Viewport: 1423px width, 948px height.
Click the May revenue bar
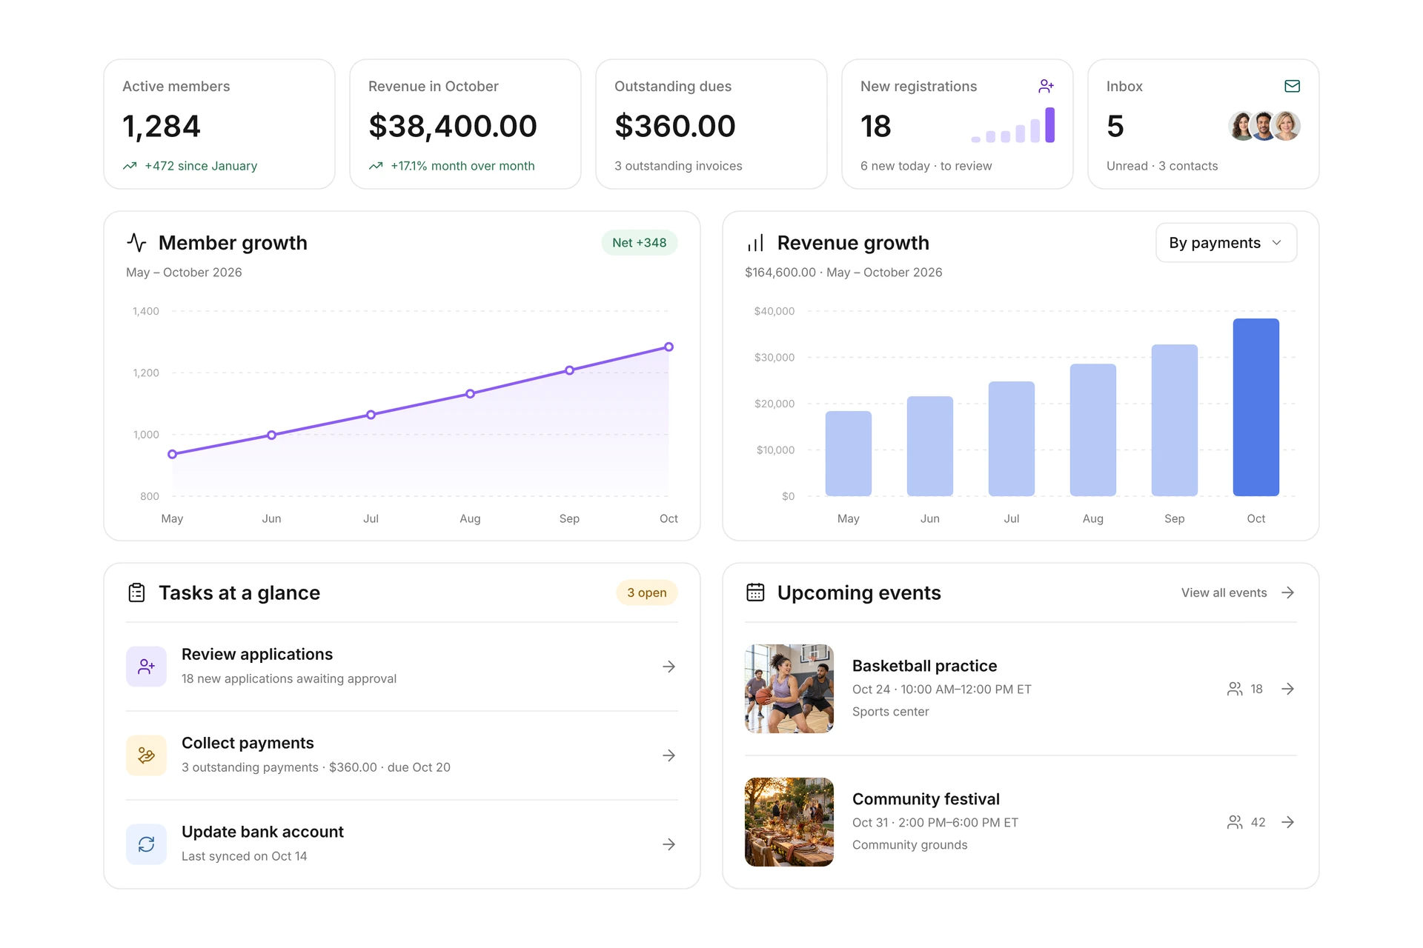click(x=849, y=453)
